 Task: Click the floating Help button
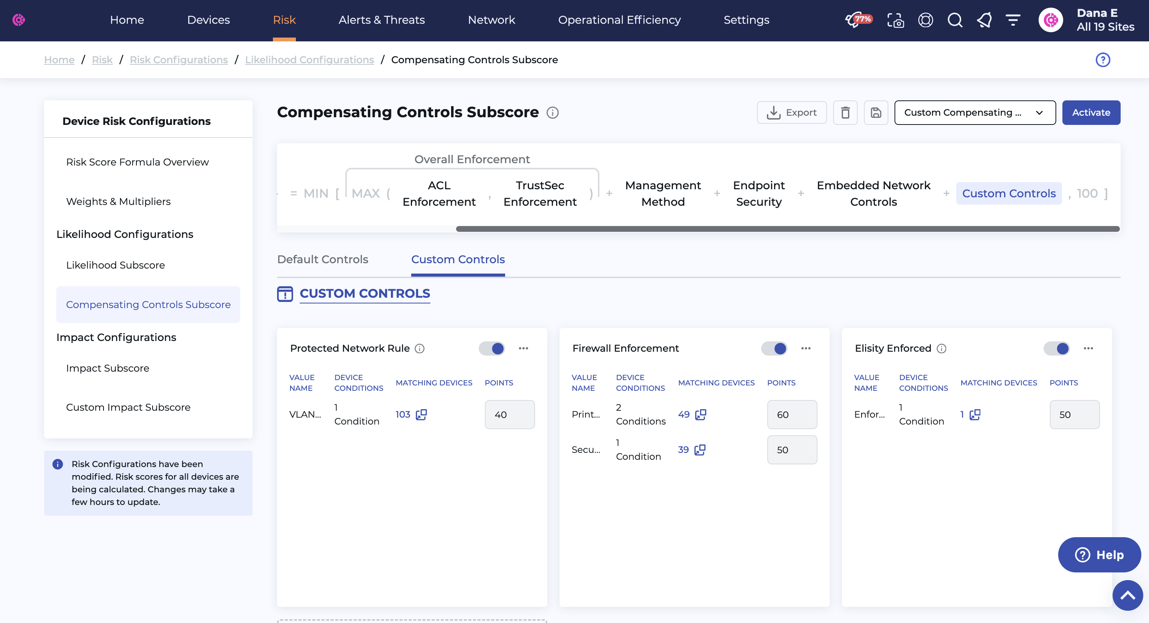[1099, 555]
